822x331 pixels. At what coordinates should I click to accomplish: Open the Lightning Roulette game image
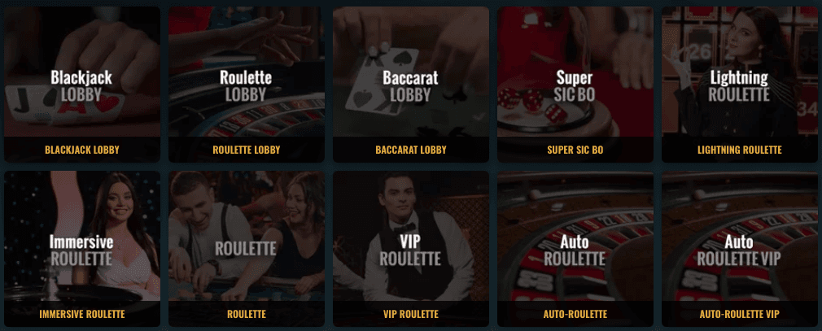click(740, 72)
